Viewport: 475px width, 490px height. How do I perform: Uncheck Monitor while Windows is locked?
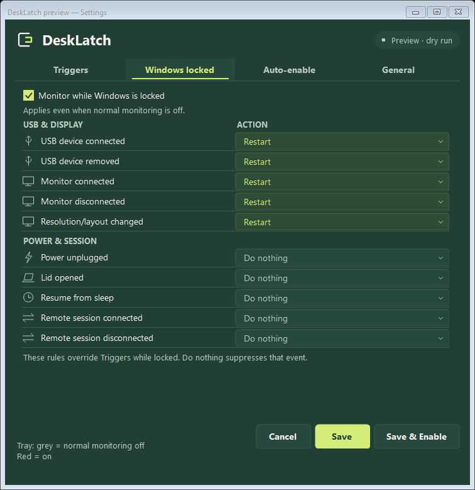(x=29, y=96)
